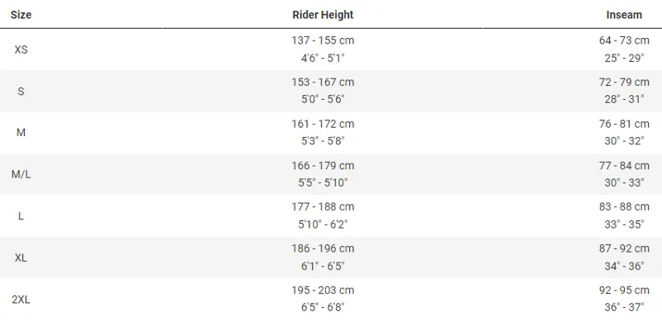Click the 5'10" - 6'2" height value

point(323,224)
